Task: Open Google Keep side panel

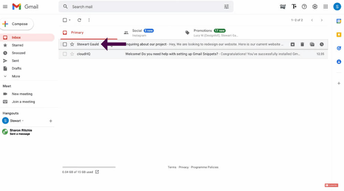Action: pos(339,35)
